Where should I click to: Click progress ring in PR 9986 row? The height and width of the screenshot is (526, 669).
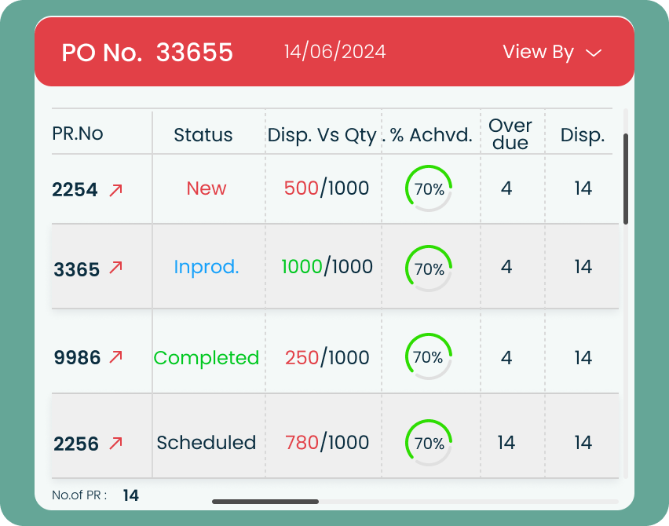pos(429,357)
